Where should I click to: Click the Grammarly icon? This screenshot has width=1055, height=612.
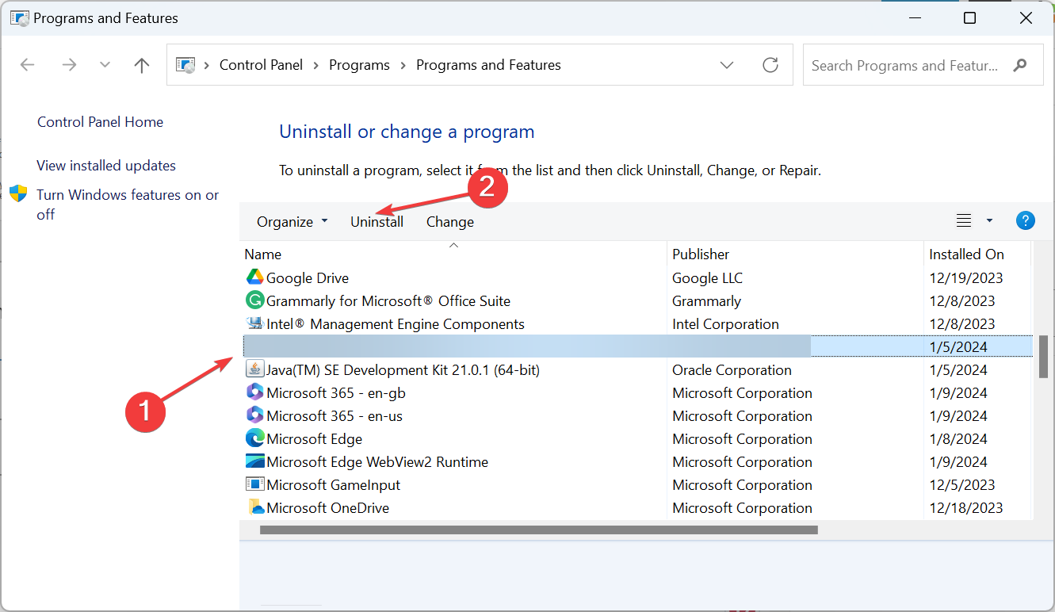point(254,300)
